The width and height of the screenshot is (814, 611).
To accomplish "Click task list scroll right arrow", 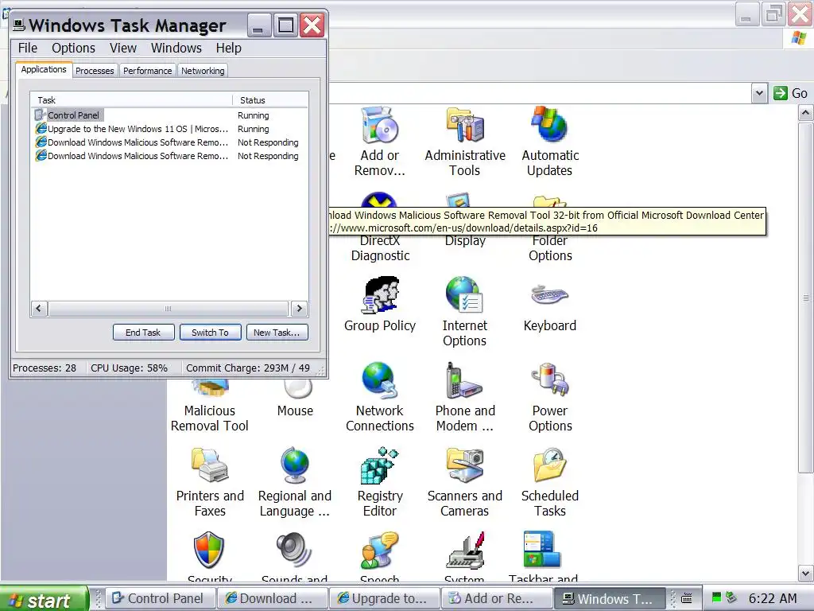I will click(x=300, y=309).
